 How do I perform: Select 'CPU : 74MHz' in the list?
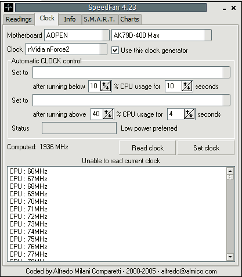click(x=28, y=232)
